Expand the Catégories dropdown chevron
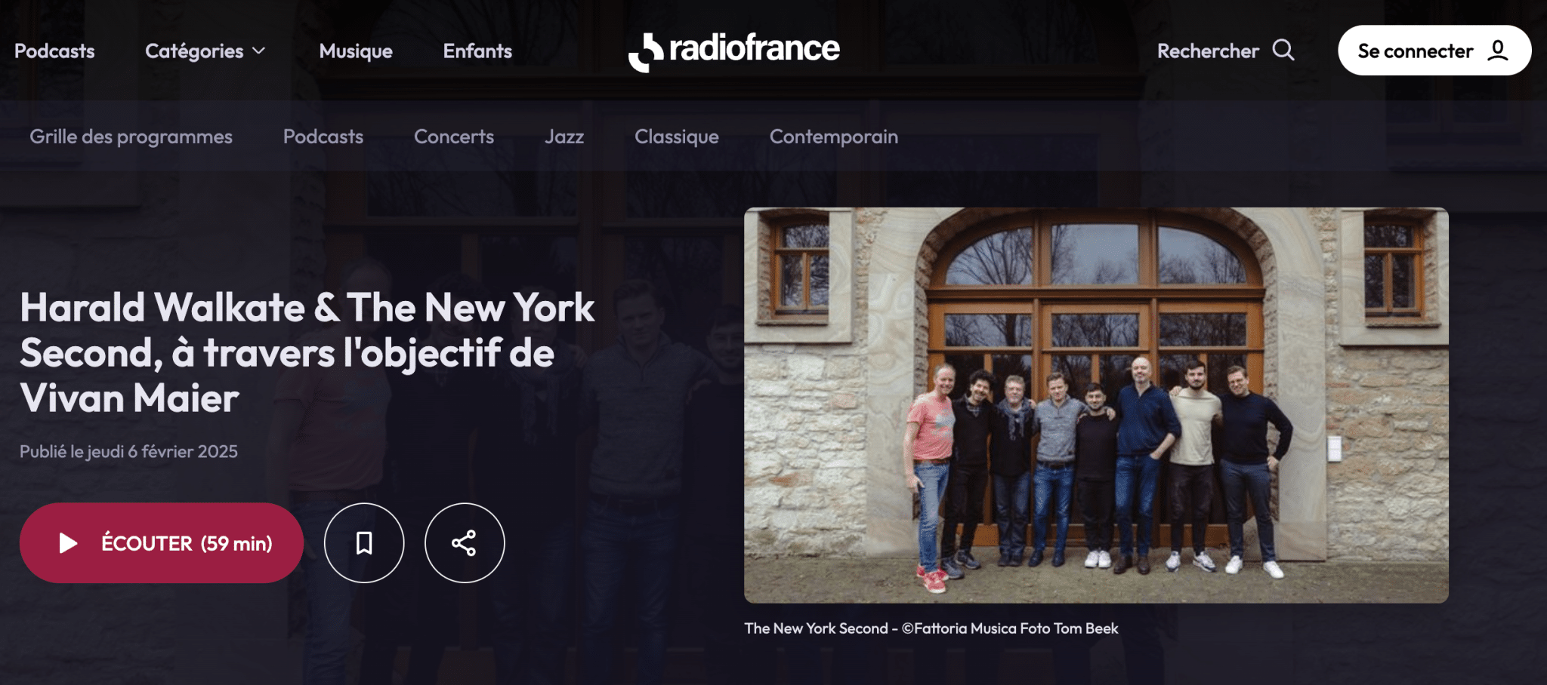1547x685 pixels. (259, 51)
